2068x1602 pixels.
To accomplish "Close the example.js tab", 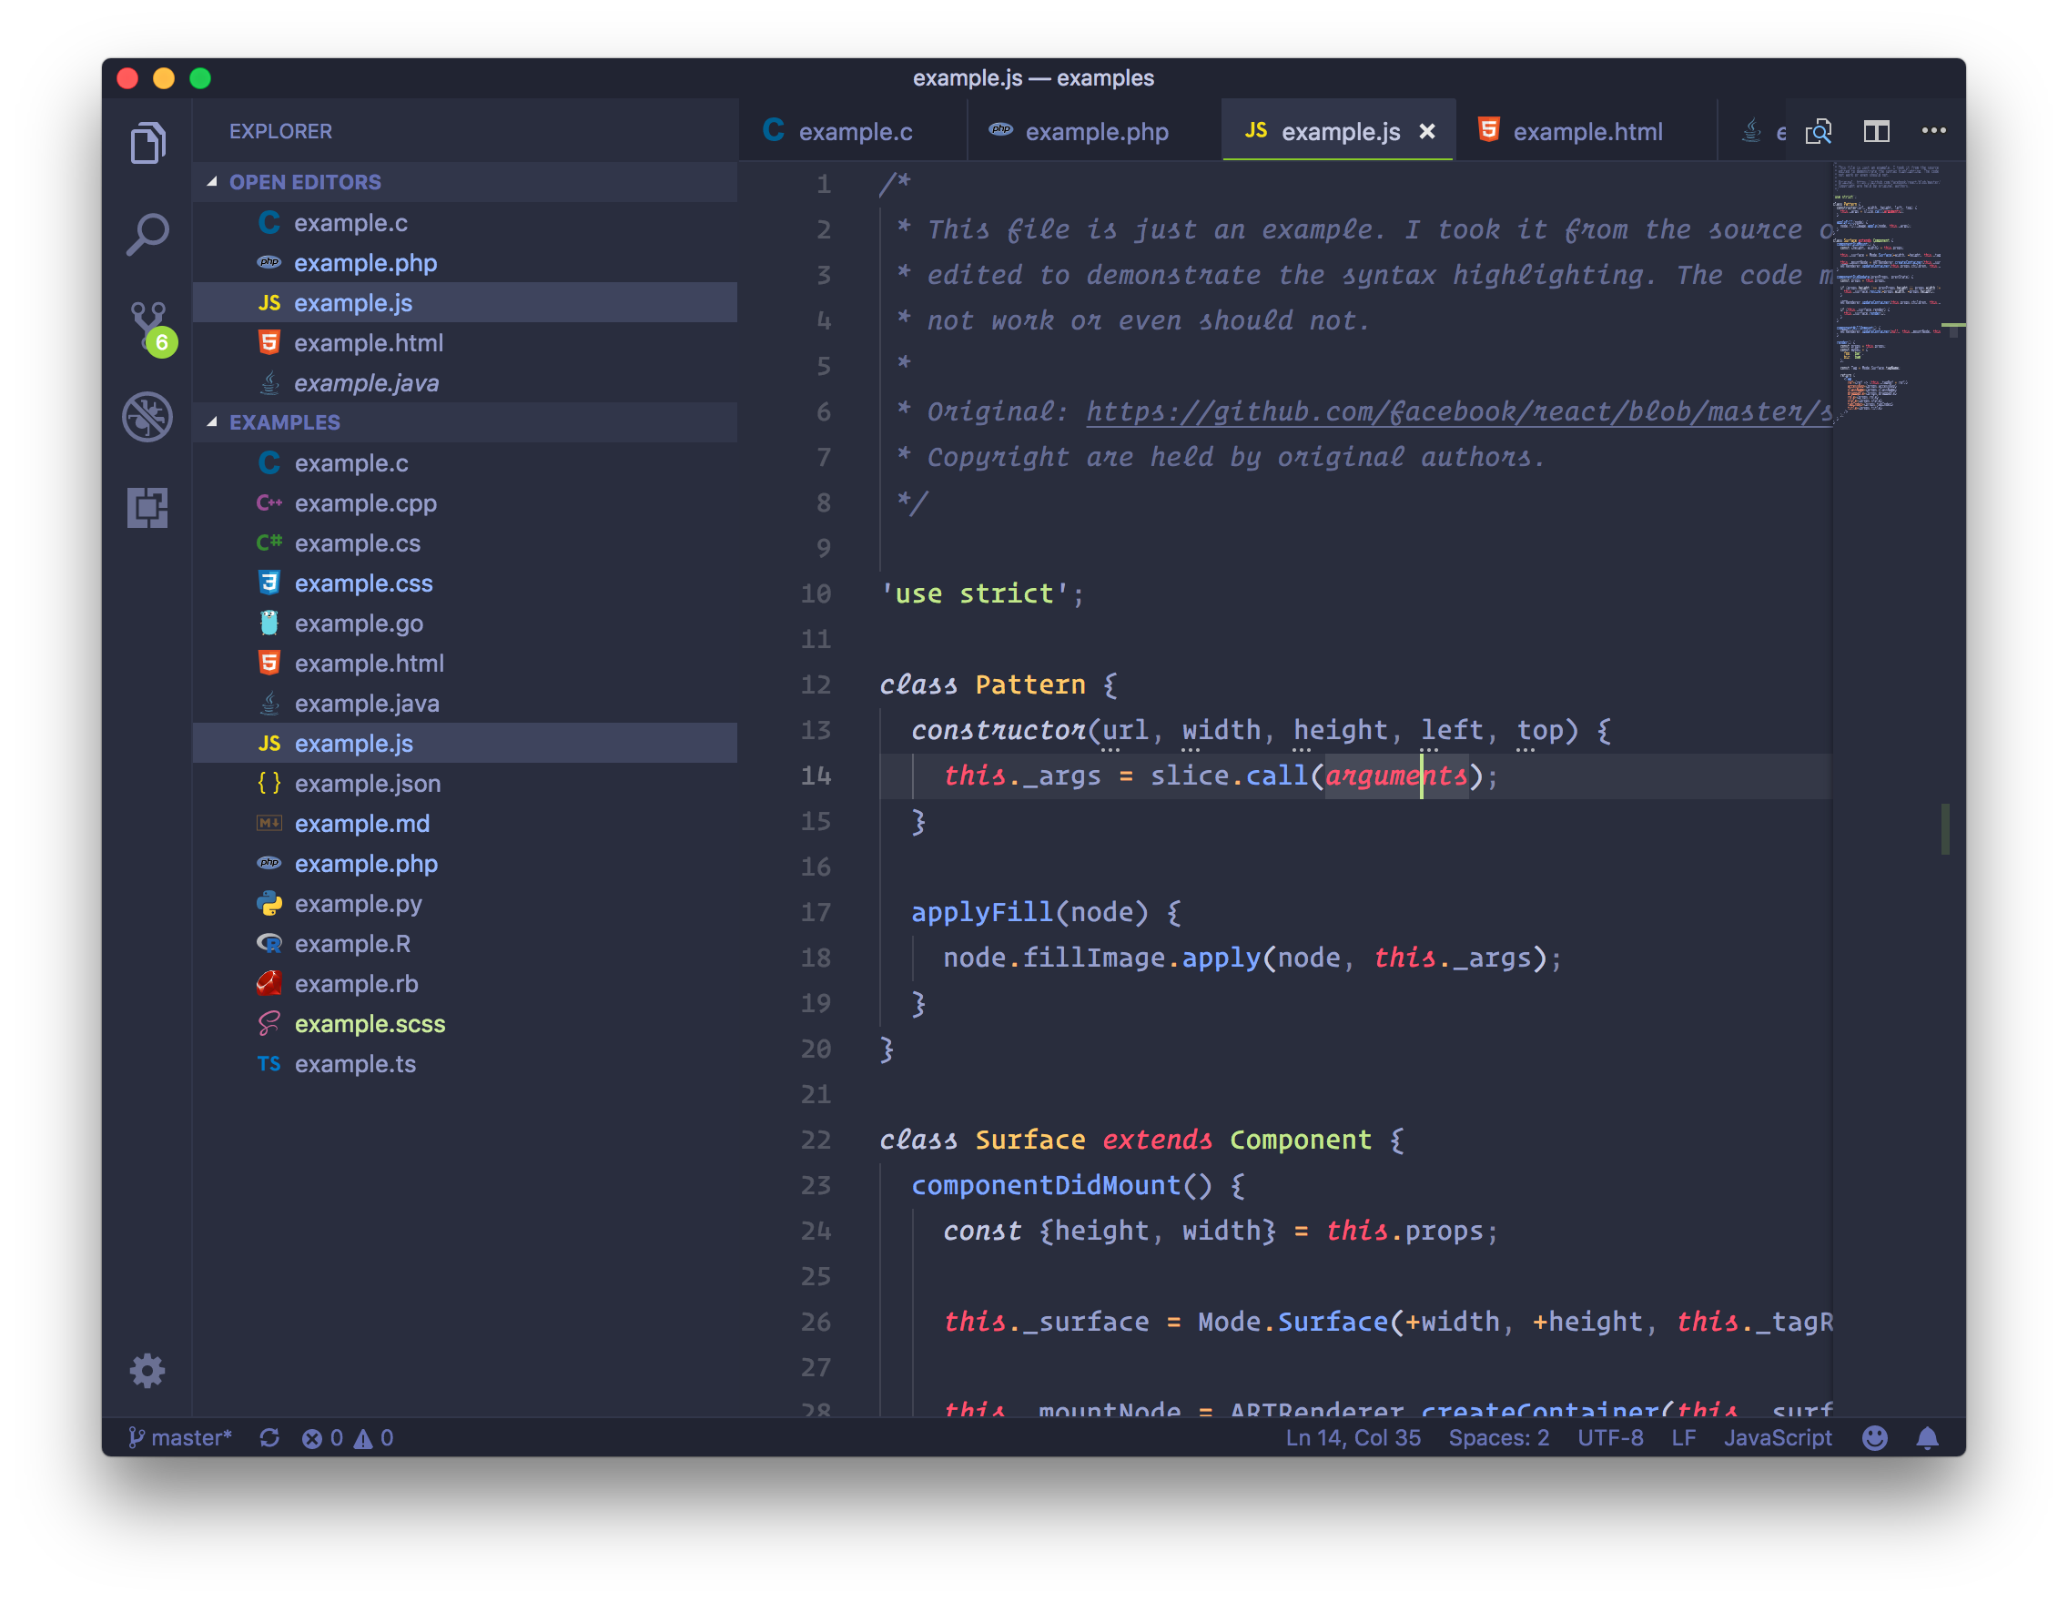I will pos(1427,132).
